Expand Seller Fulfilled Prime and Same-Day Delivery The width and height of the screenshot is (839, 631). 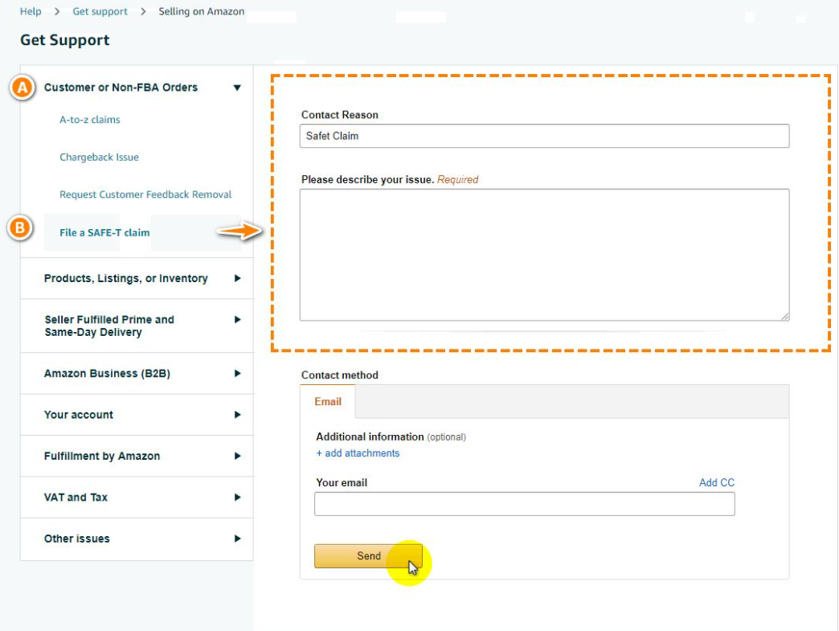137,326
